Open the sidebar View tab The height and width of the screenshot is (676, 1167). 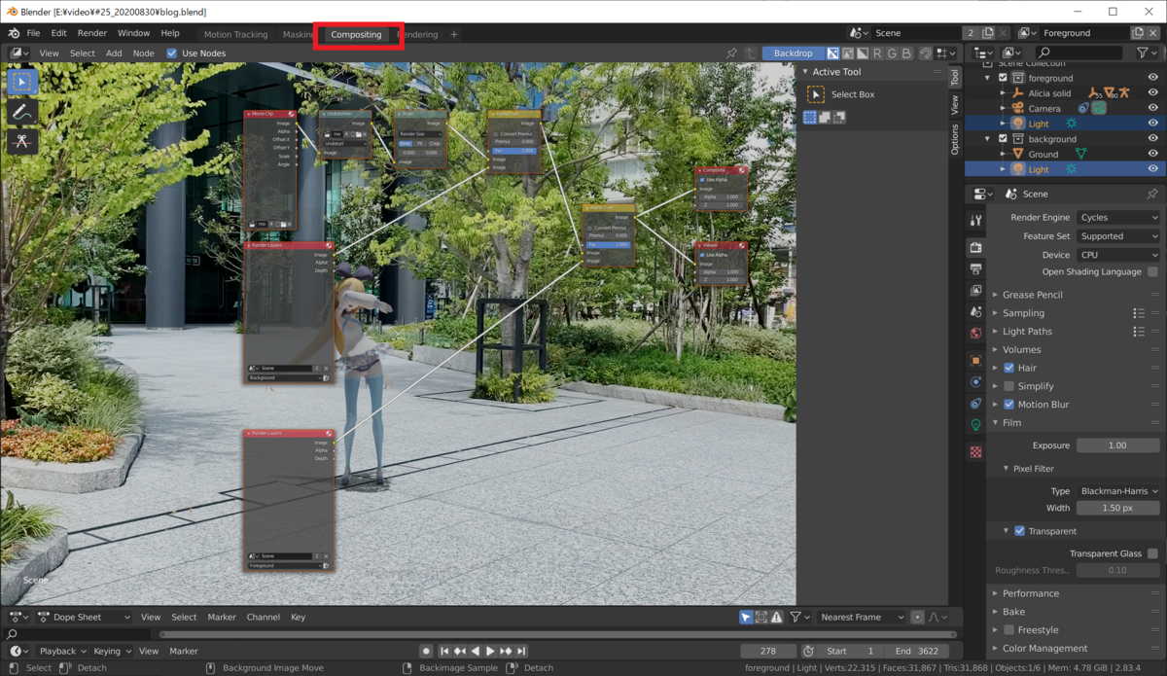[x=955, y=105]
